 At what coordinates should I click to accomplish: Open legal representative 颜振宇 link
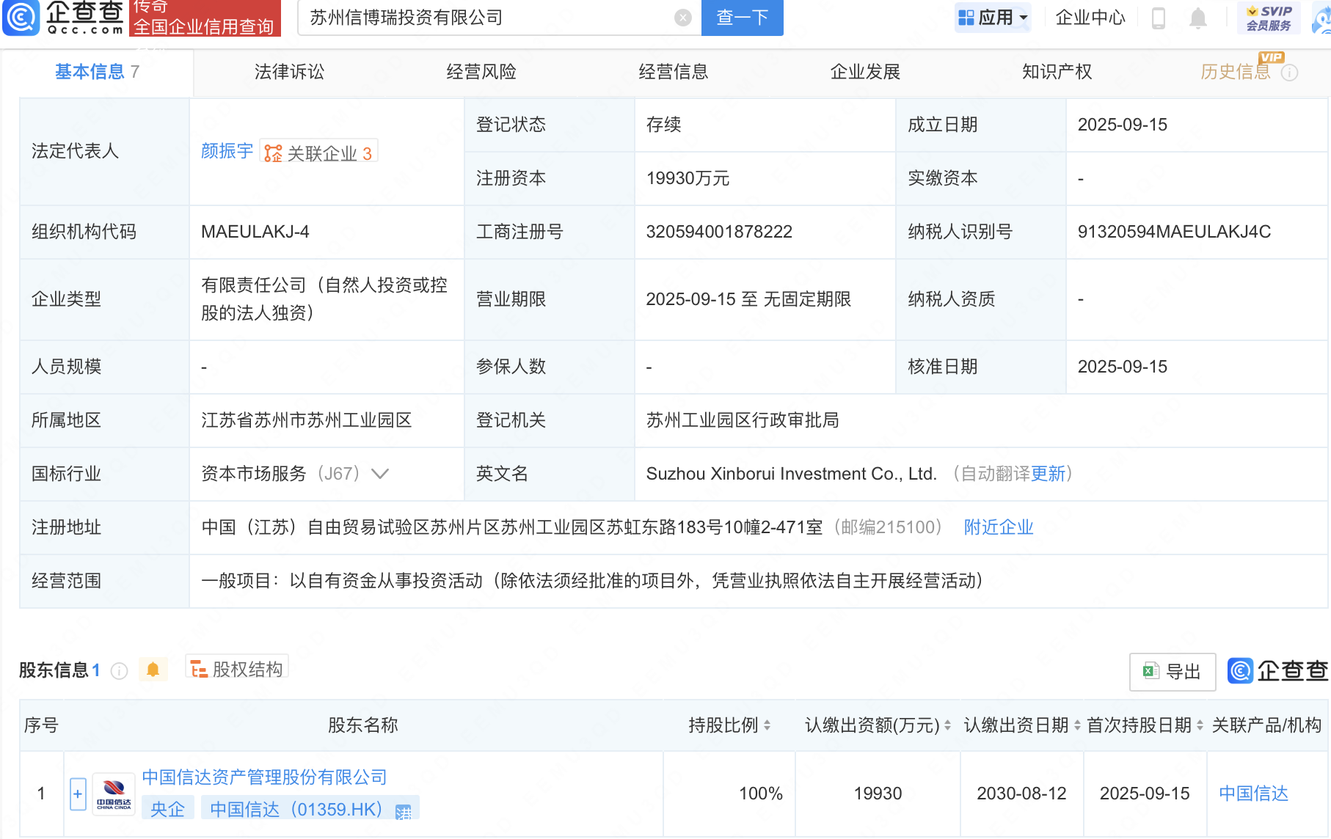[x=227, y=151]
